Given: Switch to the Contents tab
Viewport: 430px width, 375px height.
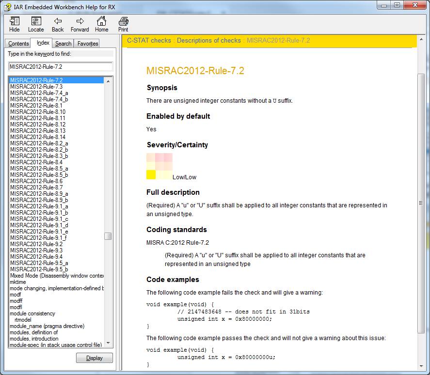Looking at the screenshot, I should coord(18,44).
